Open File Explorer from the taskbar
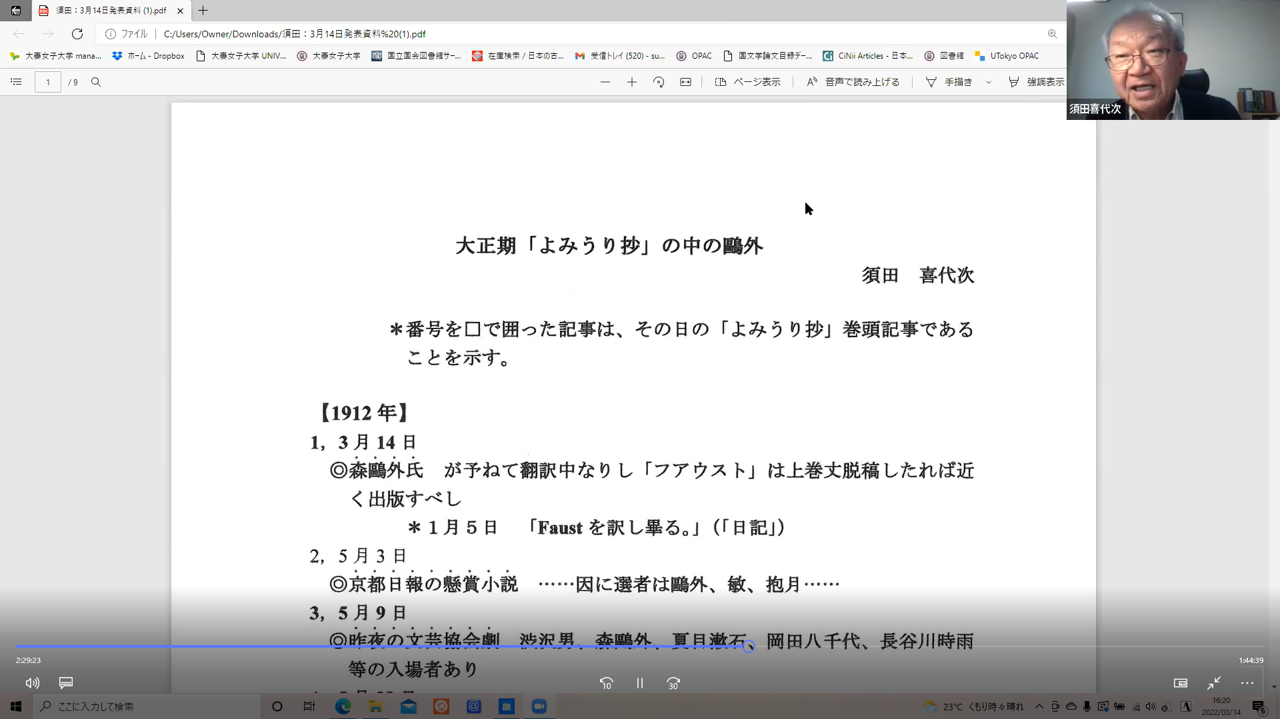Image resolution: width=1280 pixels, height=719 pixels. pos(375,706)
